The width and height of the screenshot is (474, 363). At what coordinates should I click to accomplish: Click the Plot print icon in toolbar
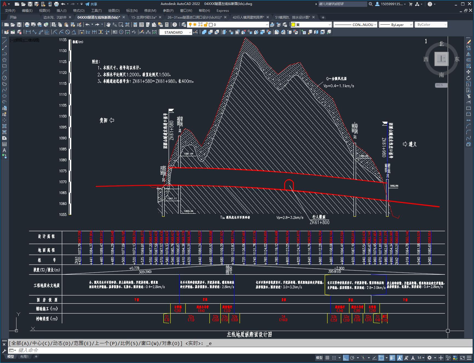click(x=27, y=25)
